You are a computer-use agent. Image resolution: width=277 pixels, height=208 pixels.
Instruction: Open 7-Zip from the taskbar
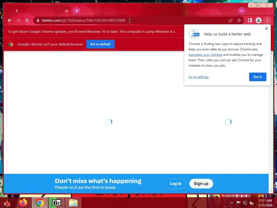(56, 203)
